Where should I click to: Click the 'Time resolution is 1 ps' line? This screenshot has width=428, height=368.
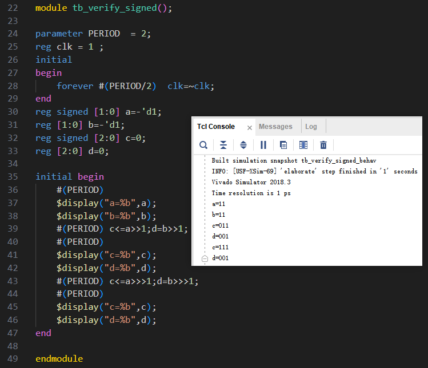[x=248, y=193]
